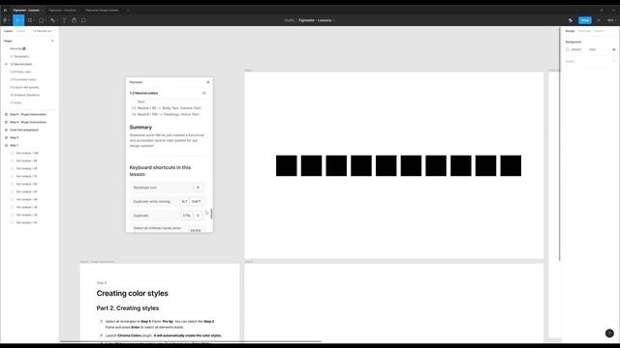Viewport: 620px width, 348px height.
Task: Switch to the Inspect tab
Action: (599, 31)
